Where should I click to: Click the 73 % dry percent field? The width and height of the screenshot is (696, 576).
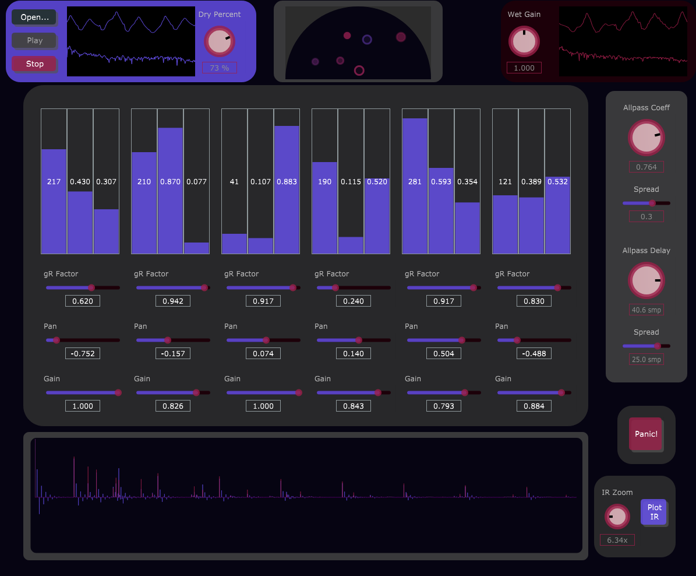[220, 68]
